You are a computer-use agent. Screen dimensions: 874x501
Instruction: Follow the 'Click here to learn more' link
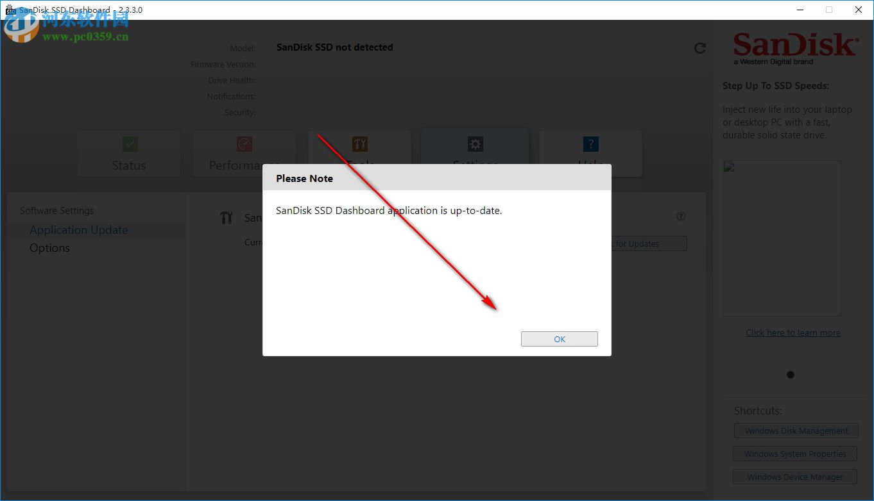[793, 333]
